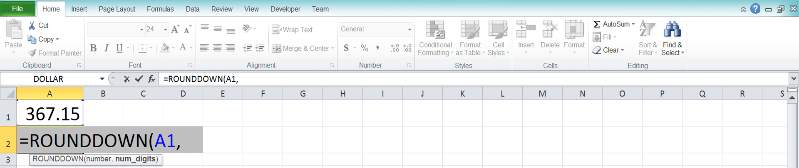Click Decrease Decimal icon

coord(407,48)
